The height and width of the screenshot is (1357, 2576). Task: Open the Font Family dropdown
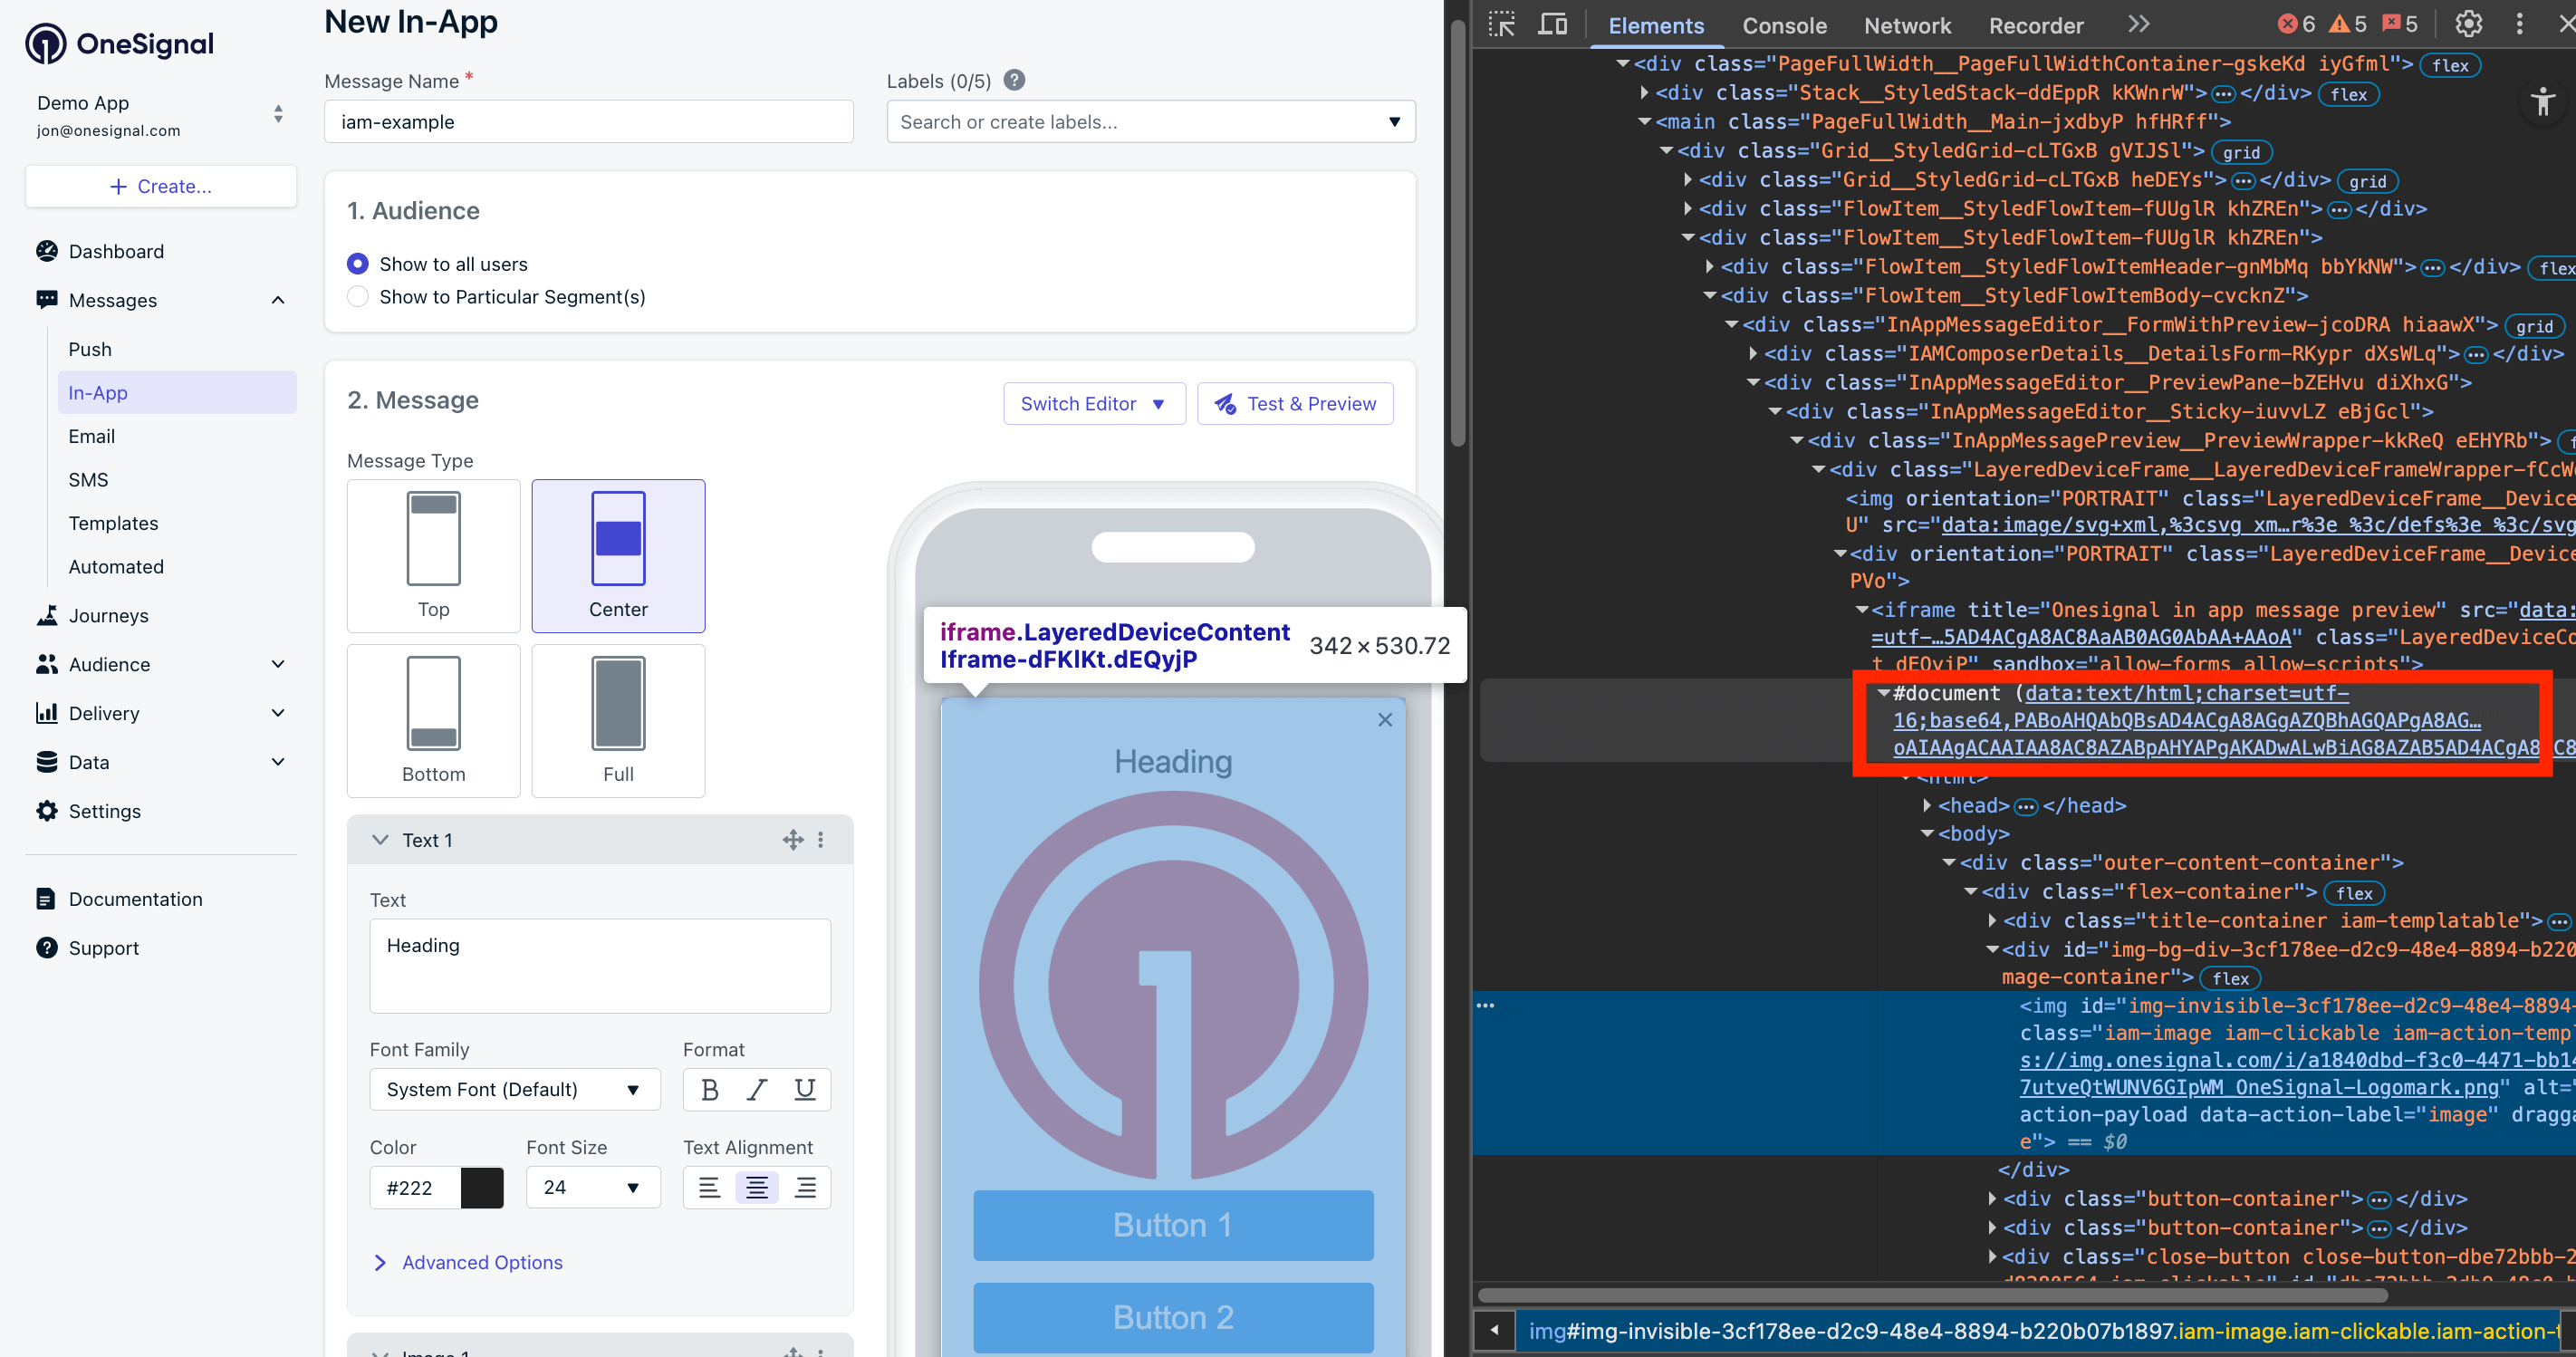(515, 1089)
